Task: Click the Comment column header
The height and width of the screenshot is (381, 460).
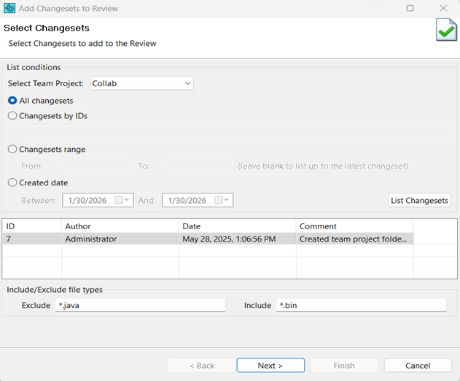Action: point(355,226)
